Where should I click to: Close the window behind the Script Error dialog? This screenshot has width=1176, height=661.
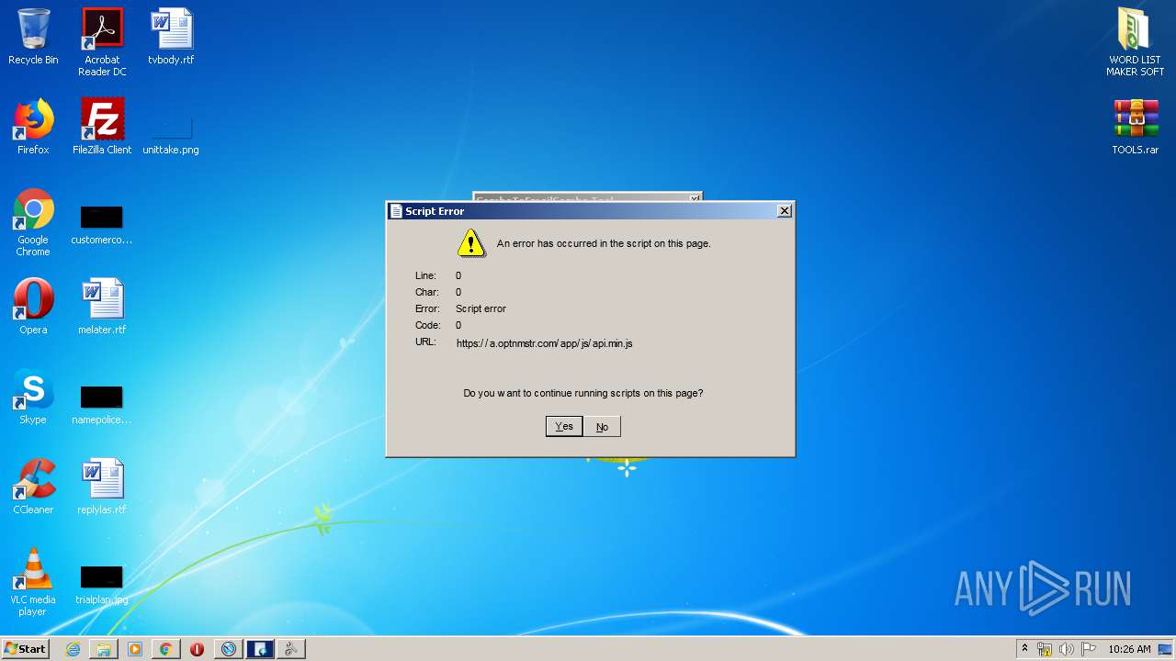(x=695, y=197)
